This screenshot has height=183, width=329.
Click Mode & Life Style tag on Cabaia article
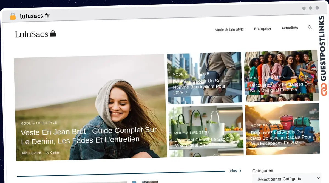(x=269, y=125)
